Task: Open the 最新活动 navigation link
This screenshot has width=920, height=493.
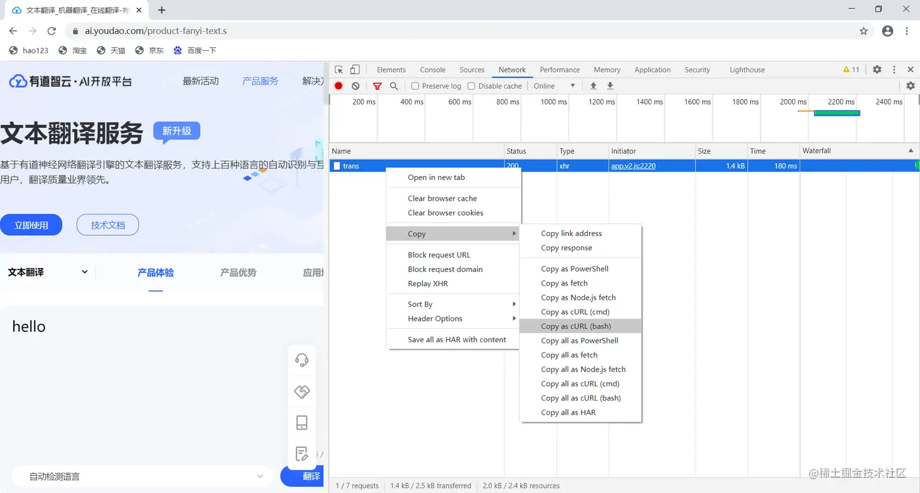Action: 201,81
